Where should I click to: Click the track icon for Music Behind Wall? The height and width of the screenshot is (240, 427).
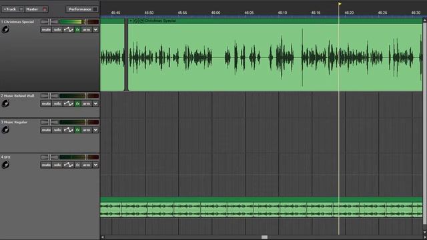[x=5, y=103]
